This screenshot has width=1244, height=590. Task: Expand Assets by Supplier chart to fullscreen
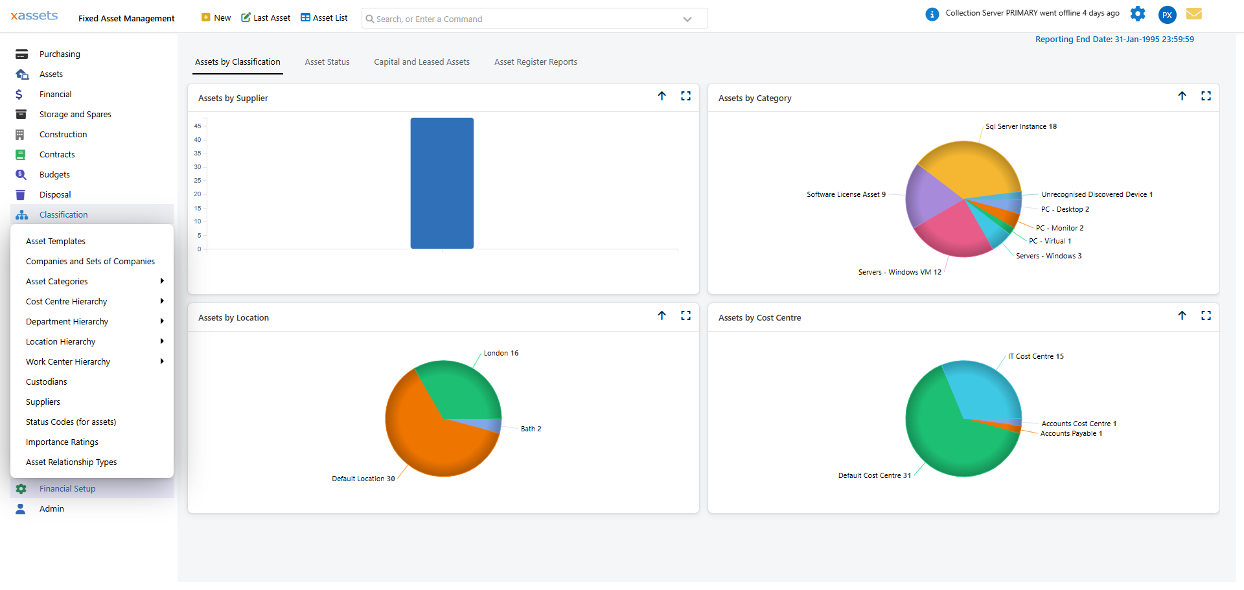coord(686,96)
